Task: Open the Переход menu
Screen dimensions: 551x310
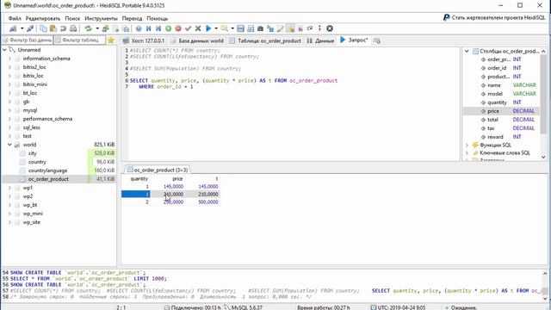Action: coord(132,18)
